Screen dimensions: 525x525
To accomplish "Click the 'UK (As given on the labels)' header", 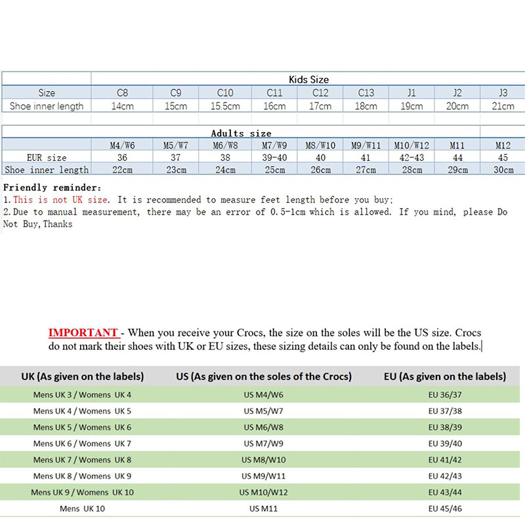I will point(83,376).
